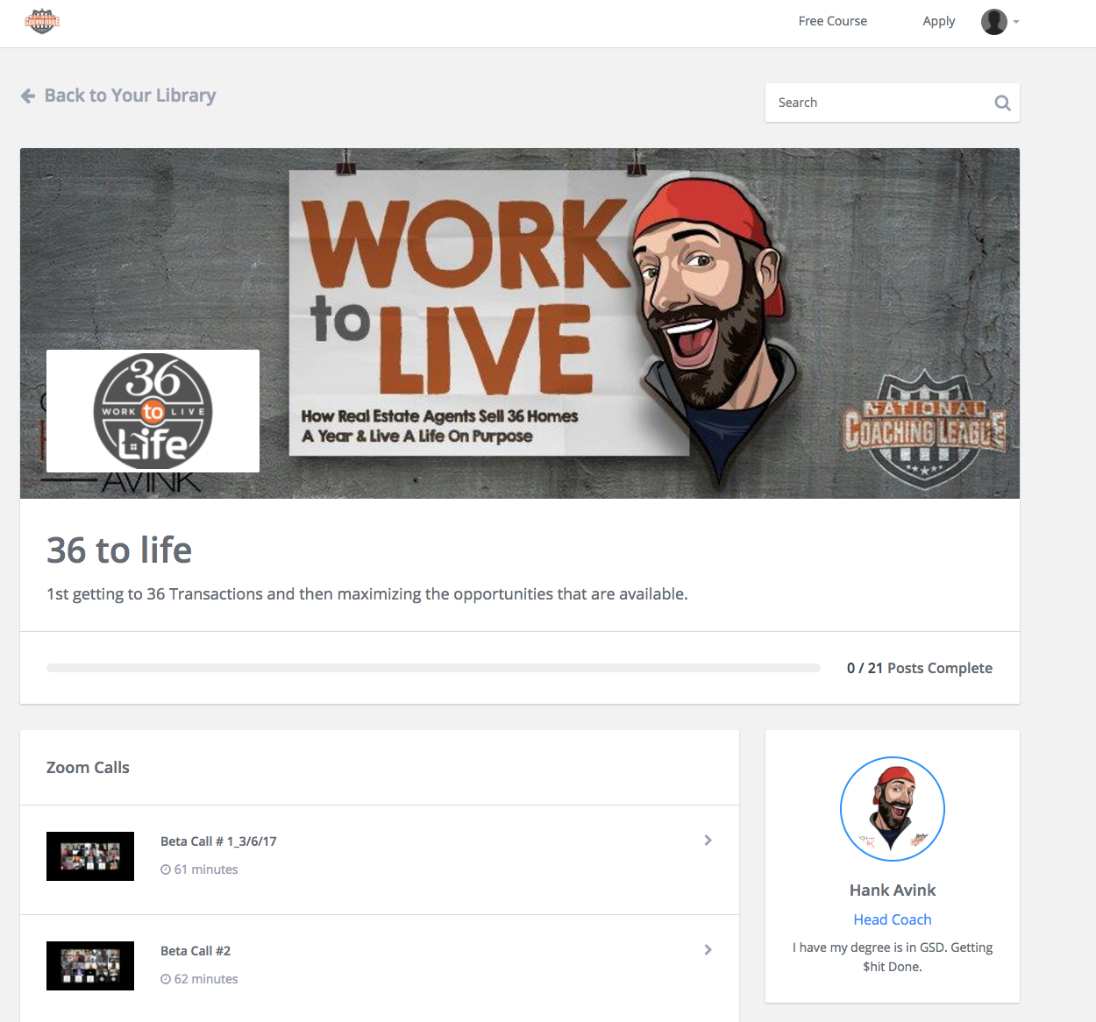Click the 36 to life logo thumbnail

153,411
